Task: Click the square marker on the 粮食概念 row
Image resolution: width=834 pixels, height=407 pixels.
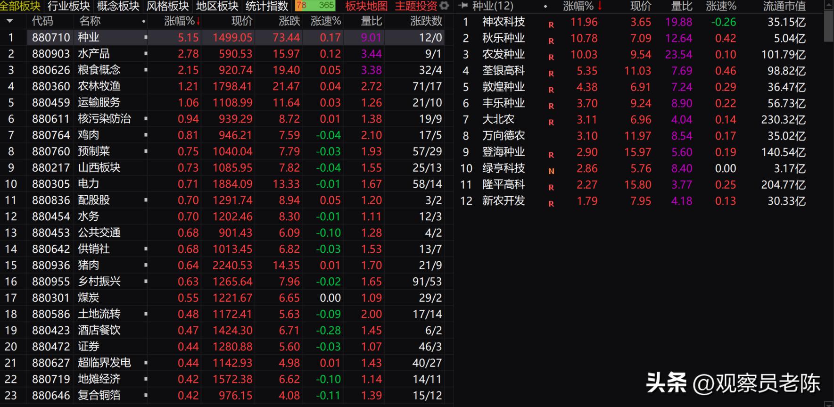Action: tap(146, 70)
